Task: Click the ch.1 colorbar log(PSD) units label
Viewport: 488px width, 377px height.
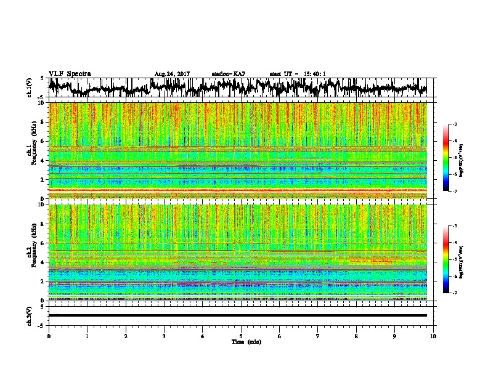Action: tap(461, 160)
